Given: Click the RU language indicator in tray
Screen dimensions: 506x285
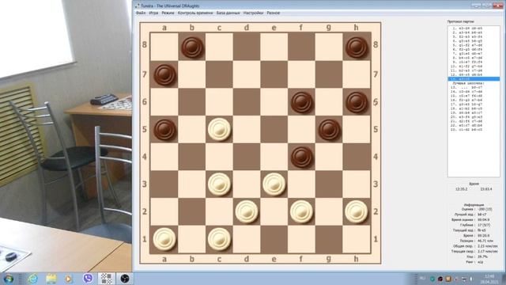Looking at the screenshot, I should click(x=422, y=278).
